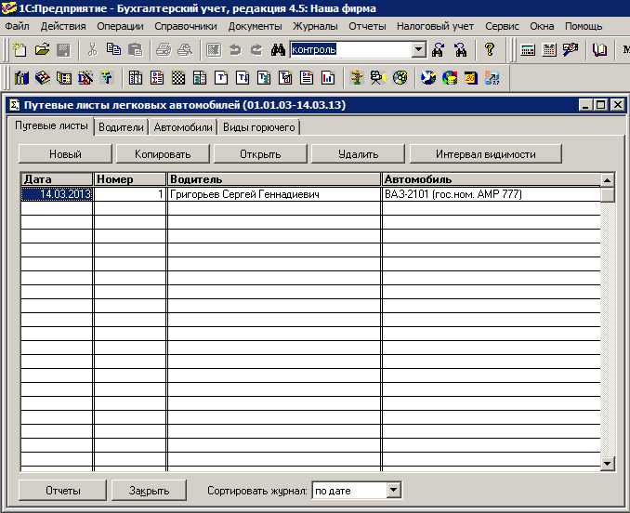
Task: Open the search text dropdown arrow
Action: coord(418,50)
